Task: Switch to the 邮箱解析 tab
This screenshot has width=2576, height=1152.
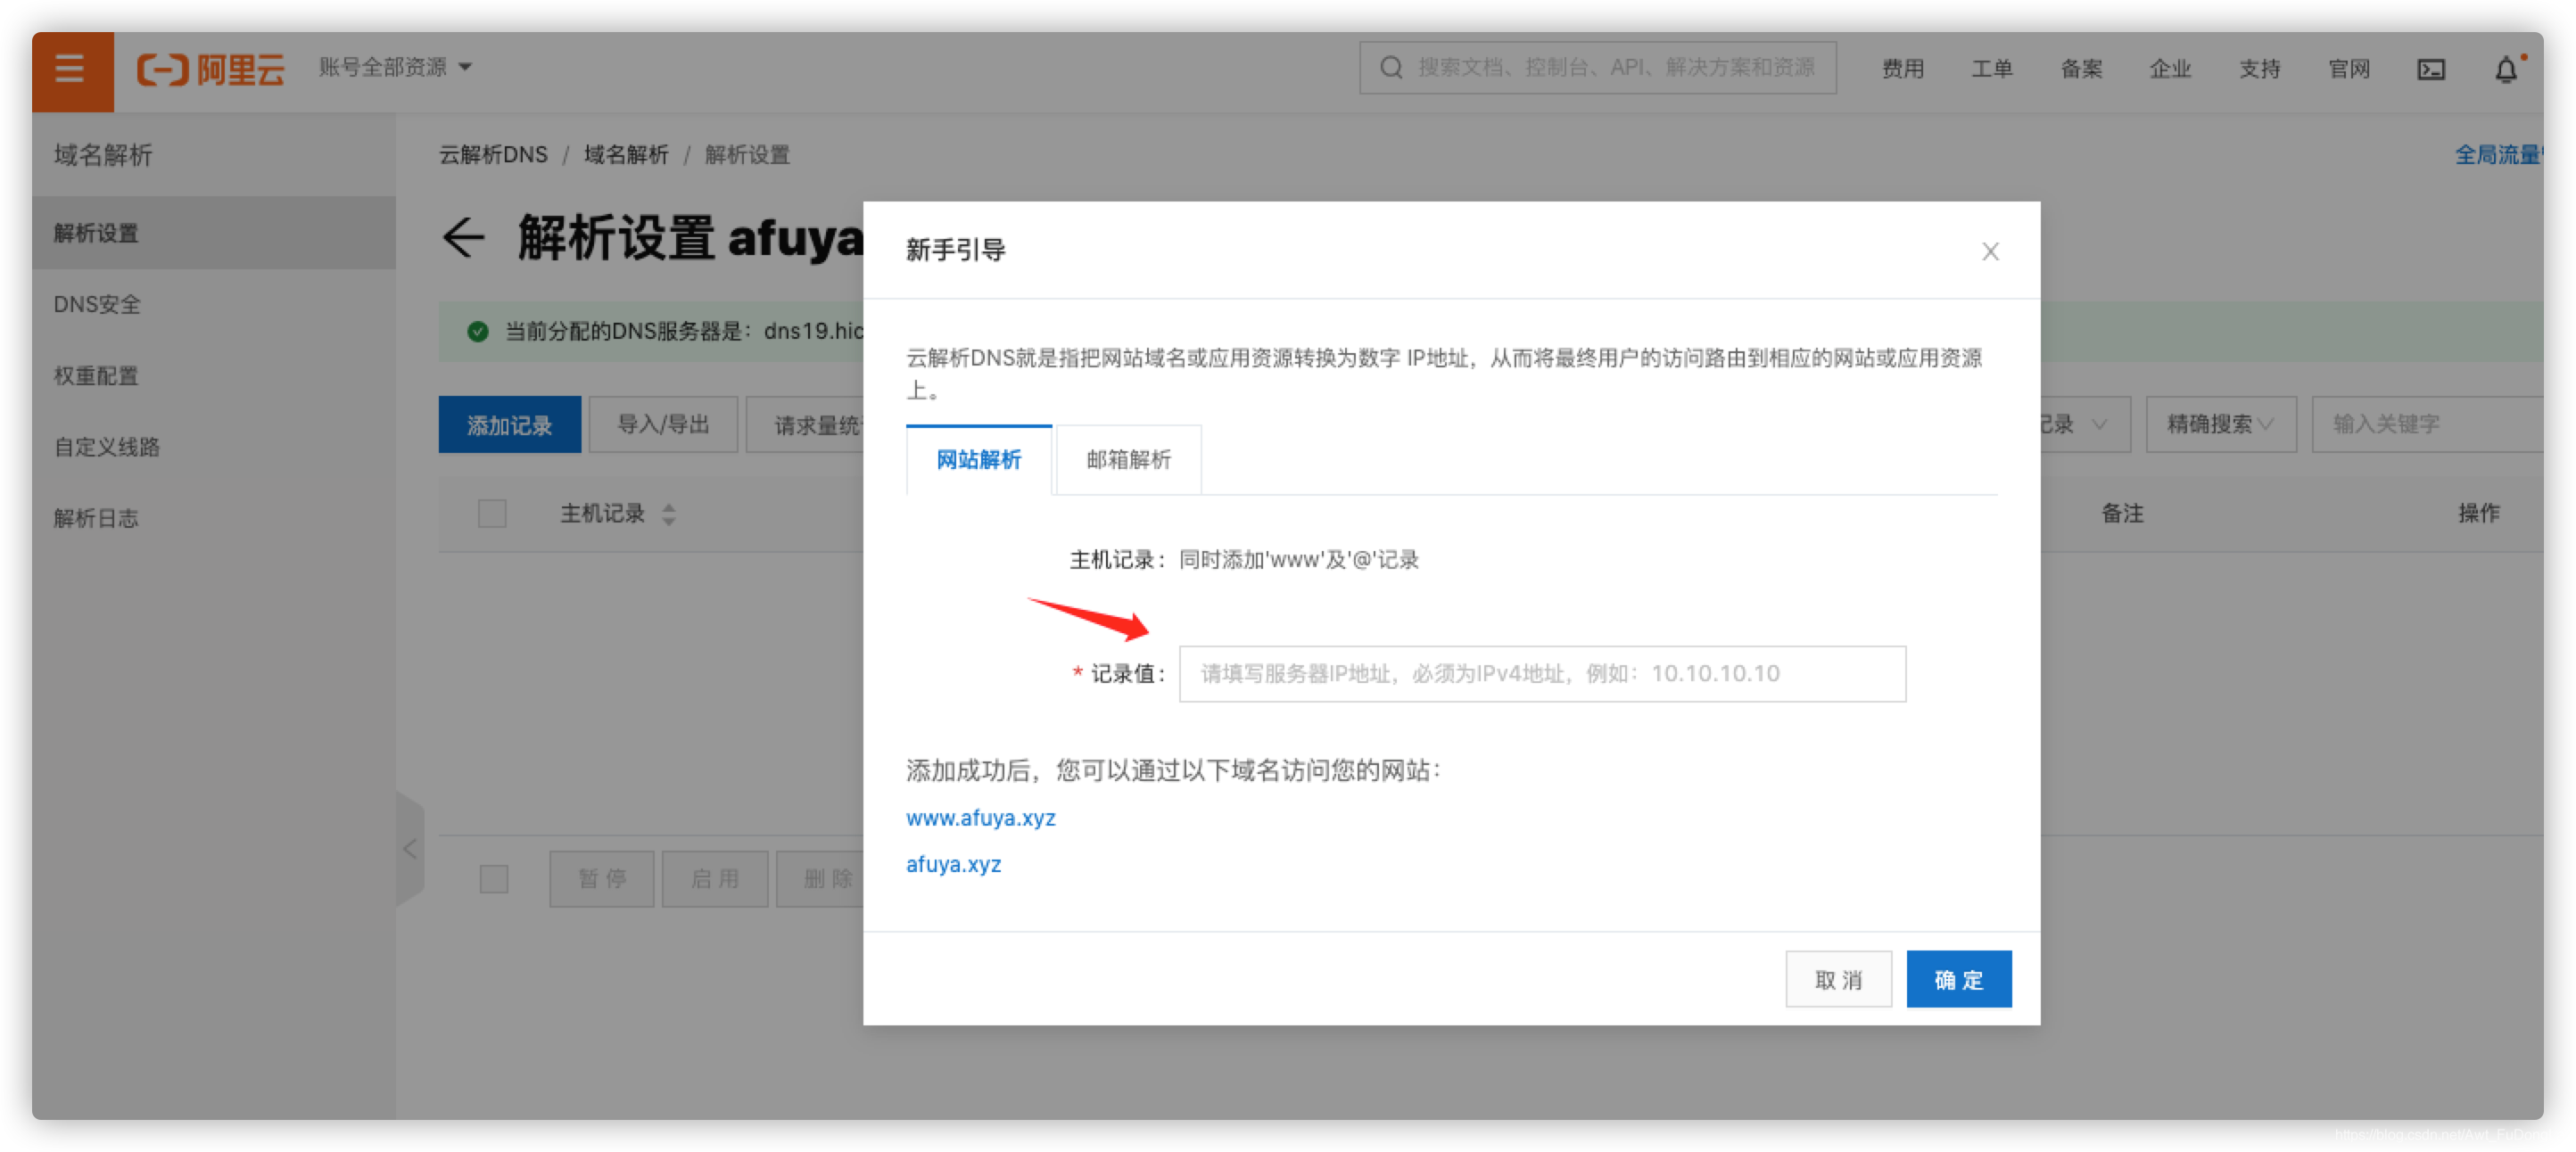Action: click(x=1127, y=460)
